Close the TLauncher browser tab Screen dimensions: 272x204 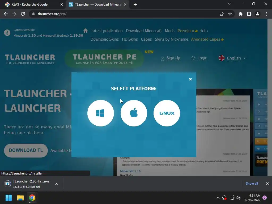point(125,5)
